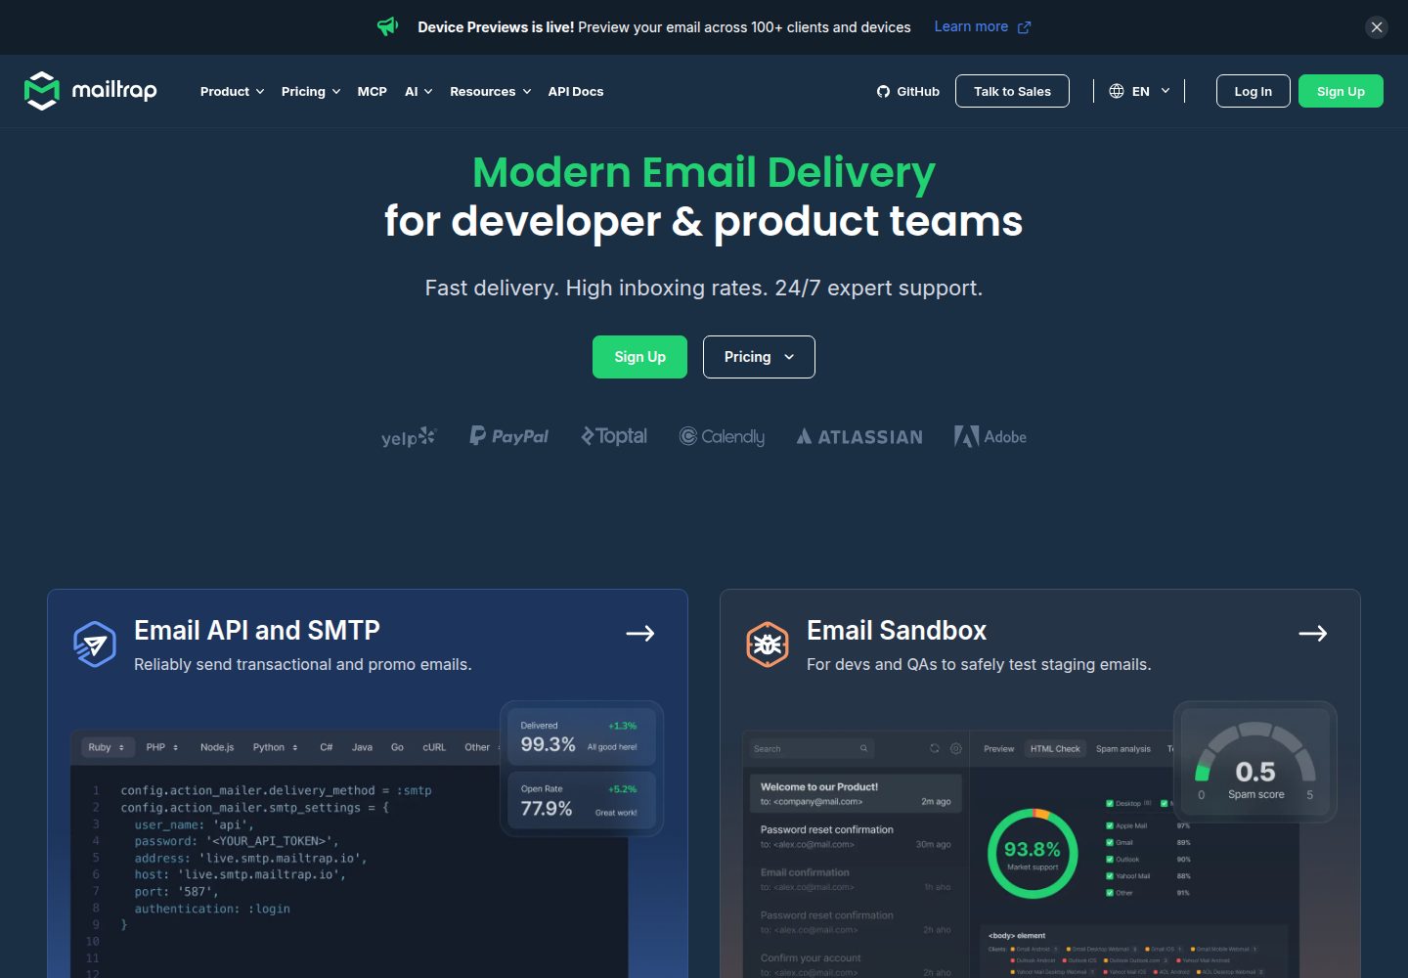Screen dimensions: 1408x978
Task: Click the Yelp logo
Action: [409, 437]
